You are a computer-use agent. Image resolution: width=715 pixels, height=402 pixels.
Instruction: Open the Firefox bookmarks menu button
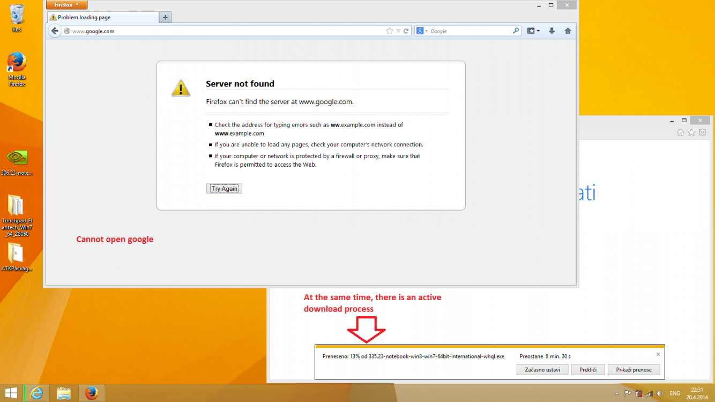[533, 31]
